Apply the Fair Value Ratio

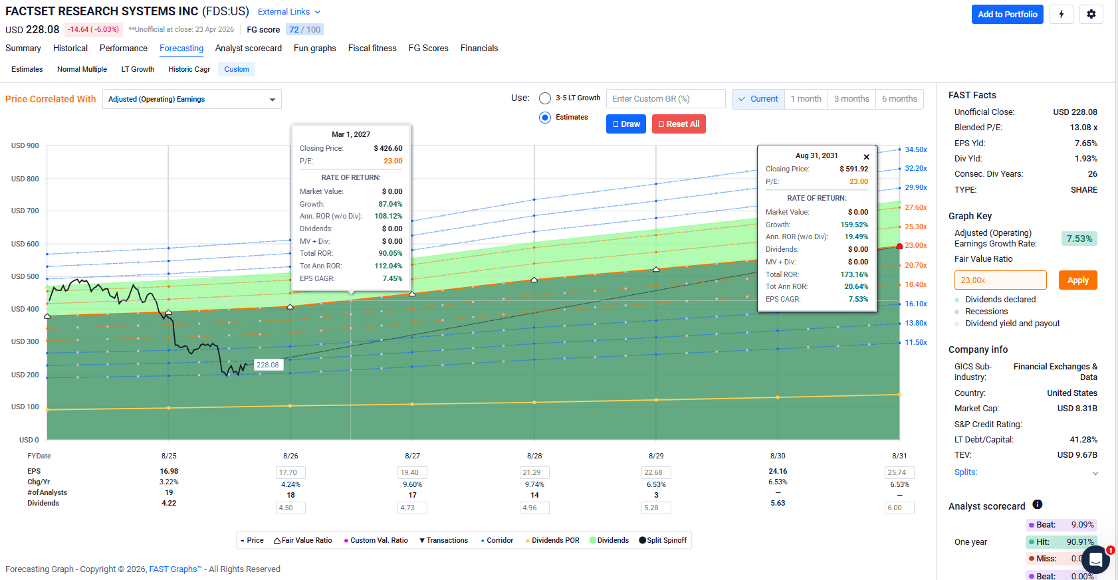point(1078,280)
